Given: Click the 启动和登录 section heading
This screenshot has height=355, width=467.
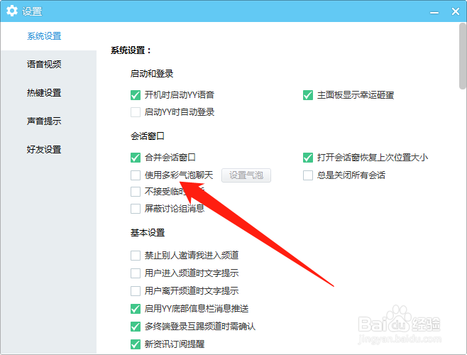Looking at the screenshot, I should [152, 74].
